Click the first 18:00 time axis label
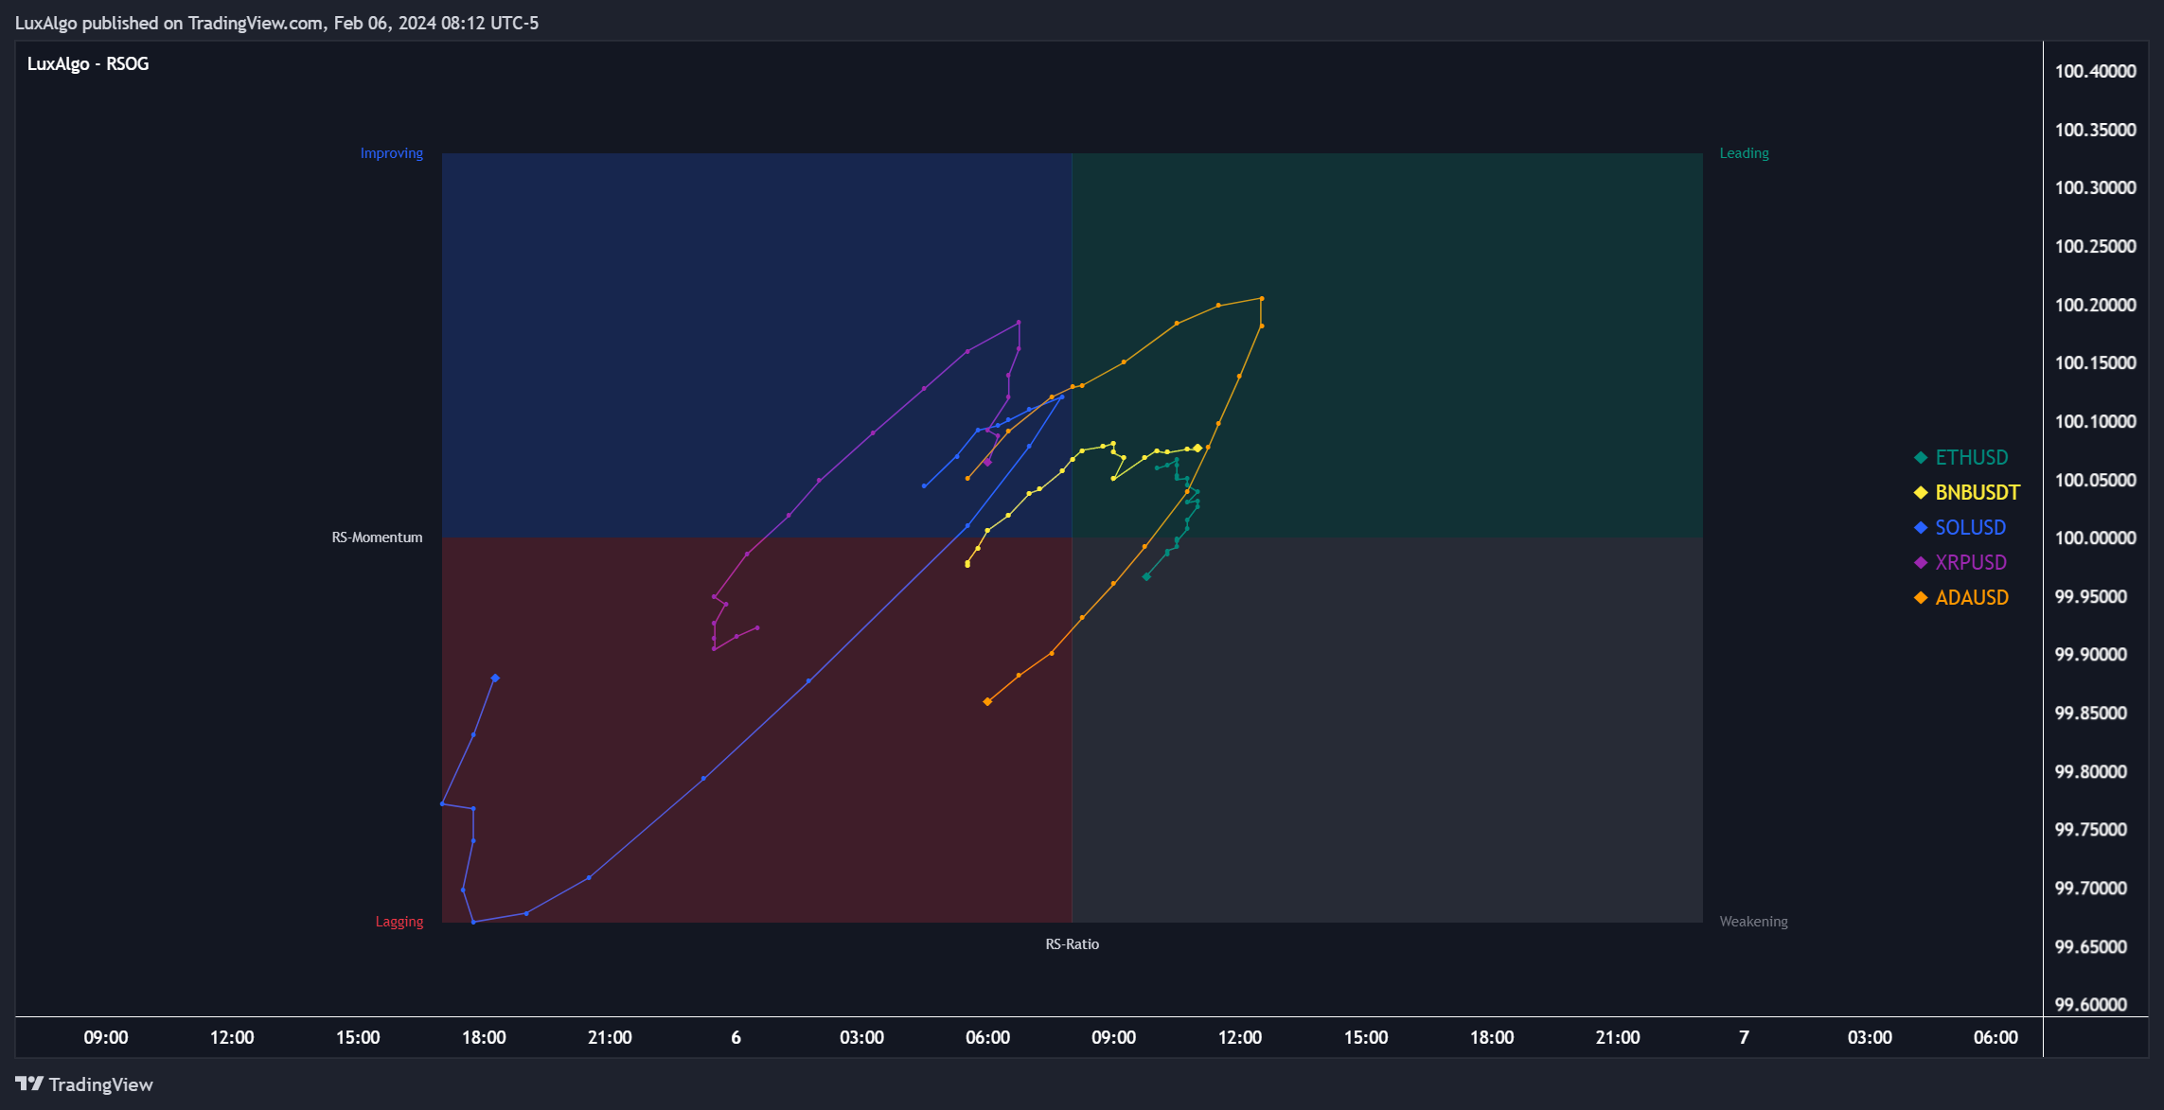The width and height of the screenshot is (2164, 1110). 484,1038
